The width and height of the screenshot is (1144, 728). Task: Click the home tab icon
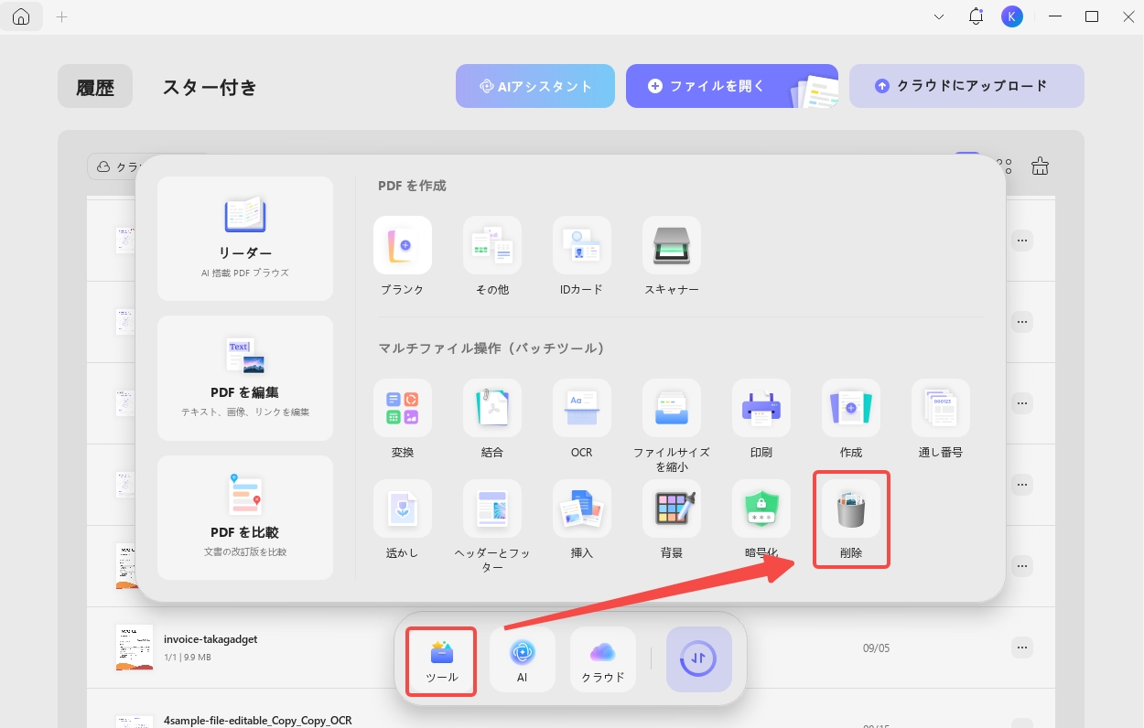(21, 16)
